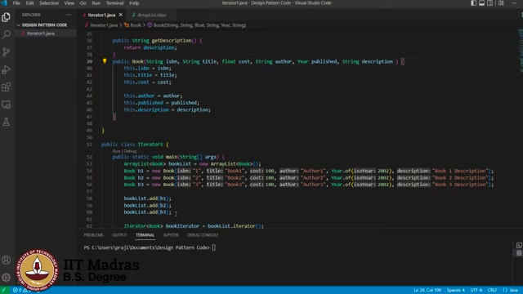Switch to the JUPYTER panel tab
523x294 pixels.
coord(171,235)
